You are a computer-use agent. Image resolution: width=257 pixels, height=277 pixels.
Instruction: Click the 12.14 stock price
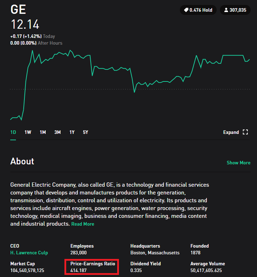tap(25, 24)
